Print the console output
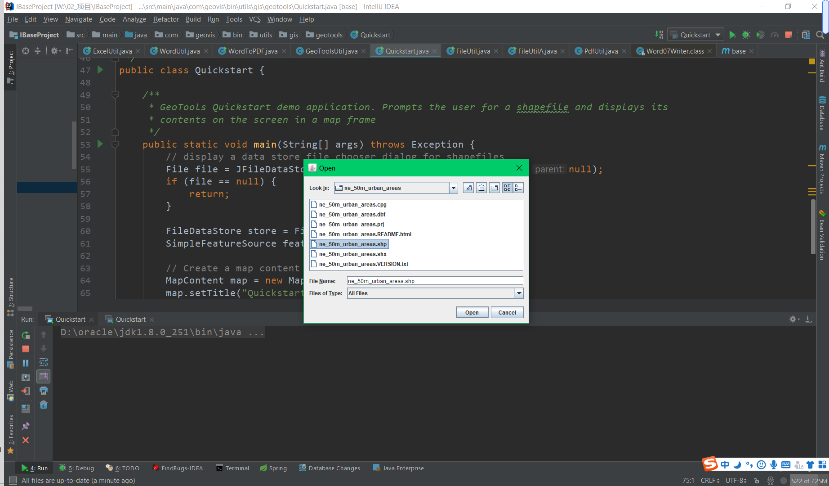Viewport: 829px width, 486px height. point(44,391)
